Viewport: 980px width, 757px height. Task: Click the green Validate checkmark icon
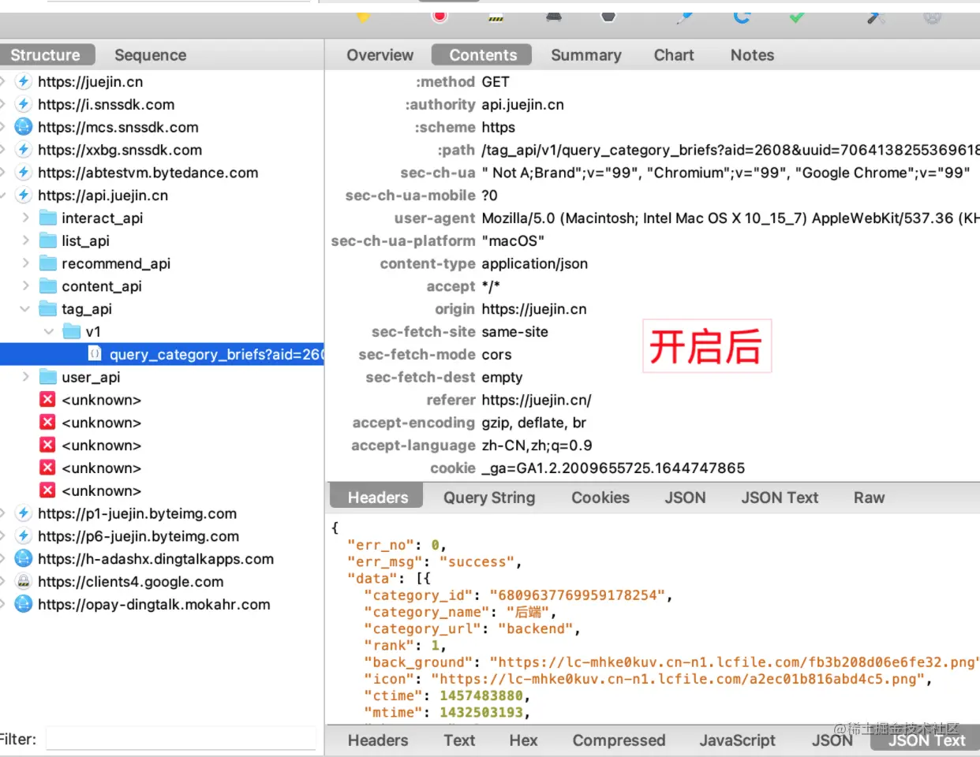tap(798, 16)
